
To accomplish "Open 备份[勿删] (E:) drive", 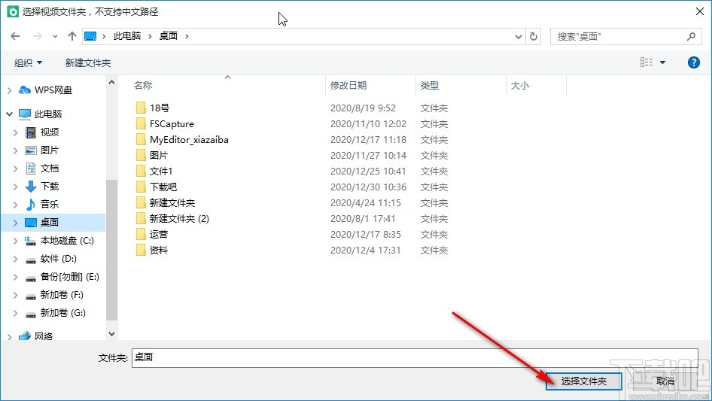I will (69, 277).
